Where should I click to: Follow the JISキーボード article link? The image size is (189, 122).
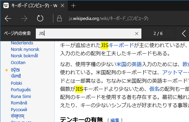117,45
